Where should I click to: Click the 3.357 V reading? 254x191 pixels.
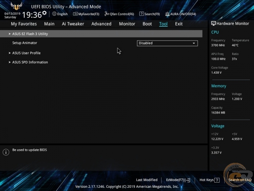pos(216,152)
